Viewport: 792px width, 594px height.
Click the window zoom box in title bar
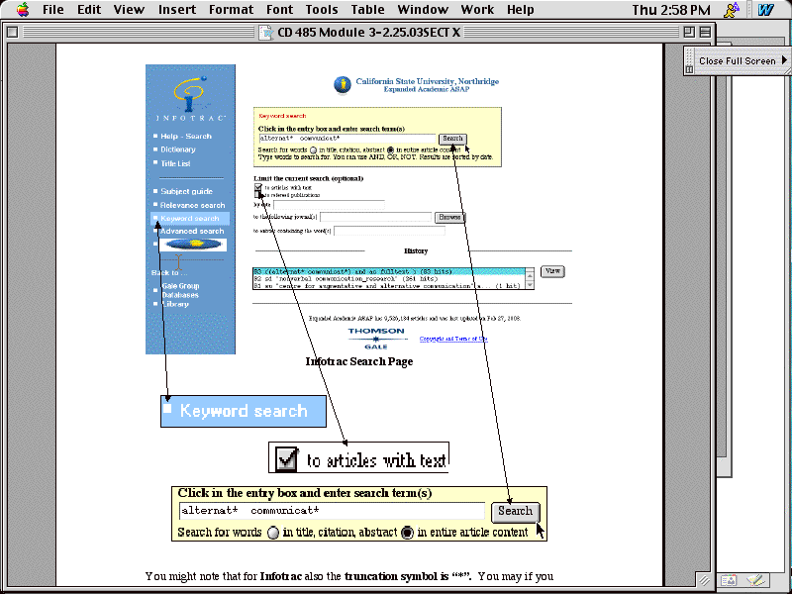(x=689, y=32)
